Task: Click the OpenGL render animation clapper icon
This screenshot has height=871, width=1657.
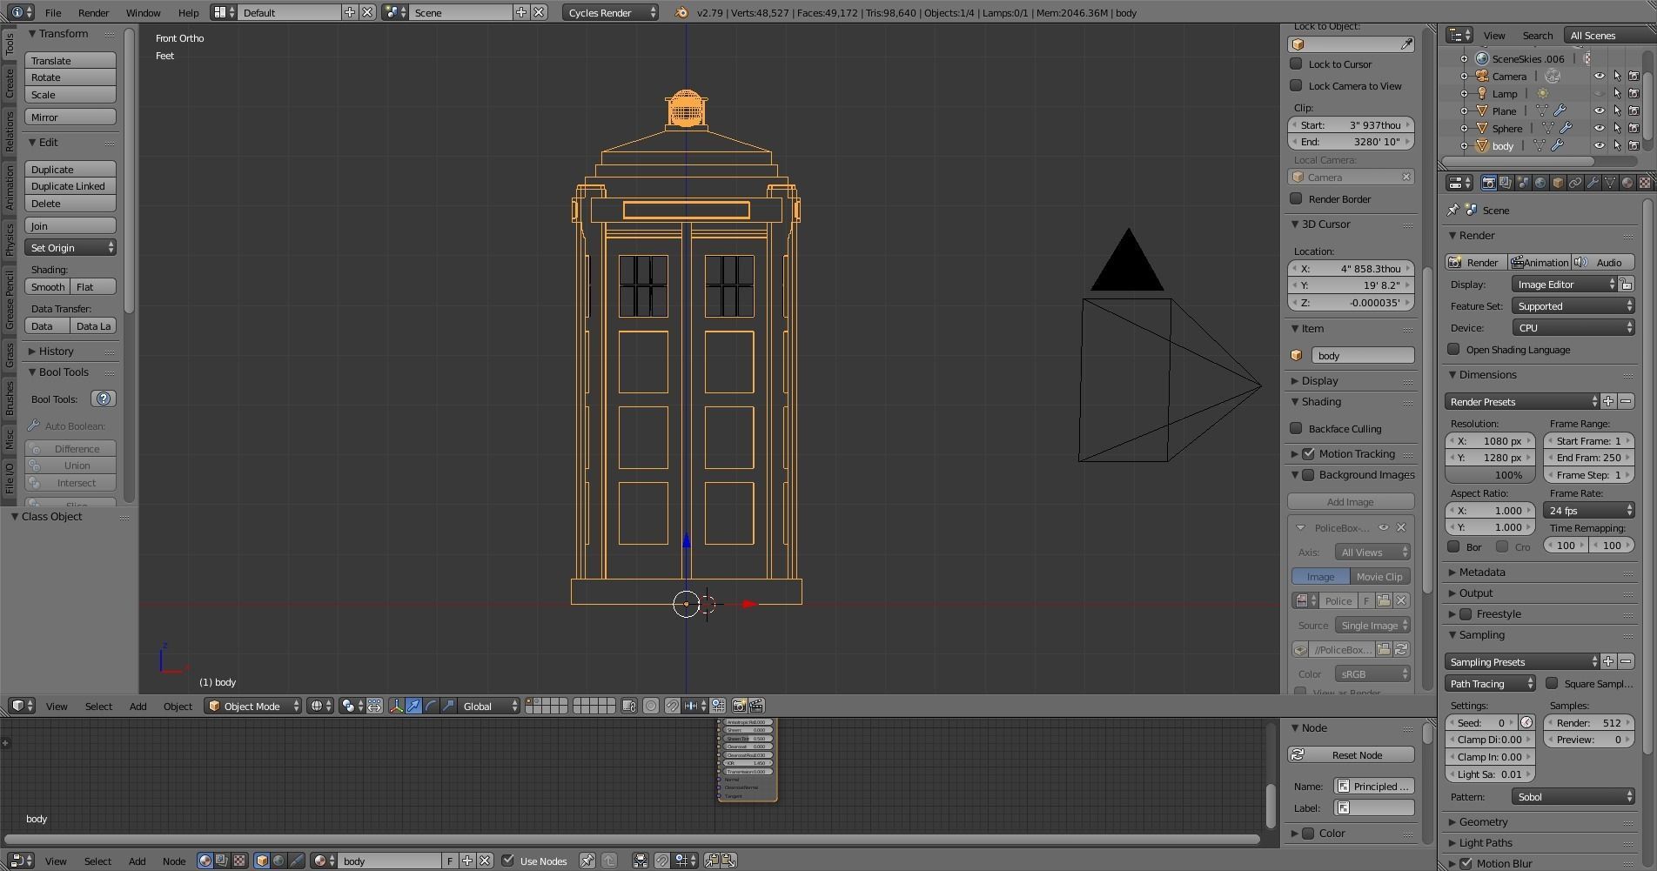Action: [756, 706]
